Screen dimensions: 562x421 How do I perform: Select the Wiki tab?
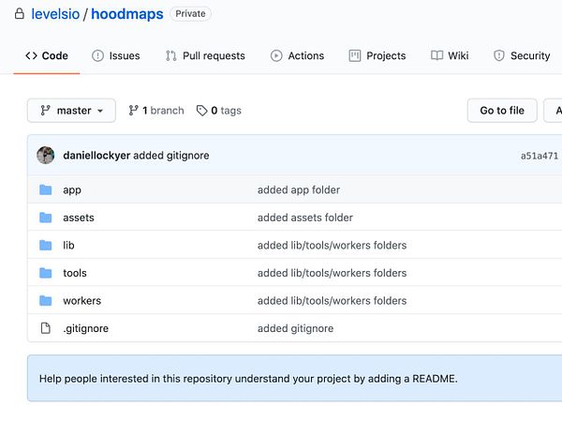450,56
